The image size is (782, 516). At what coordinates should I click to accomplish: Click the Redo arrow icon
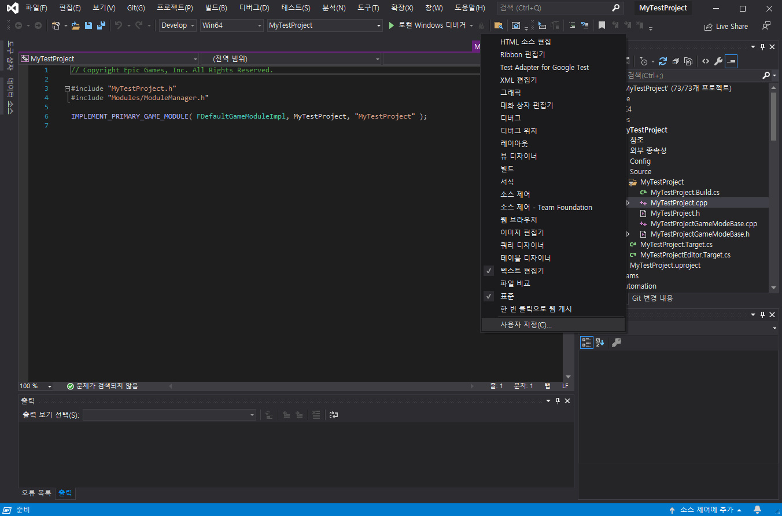tap(139, 25)
